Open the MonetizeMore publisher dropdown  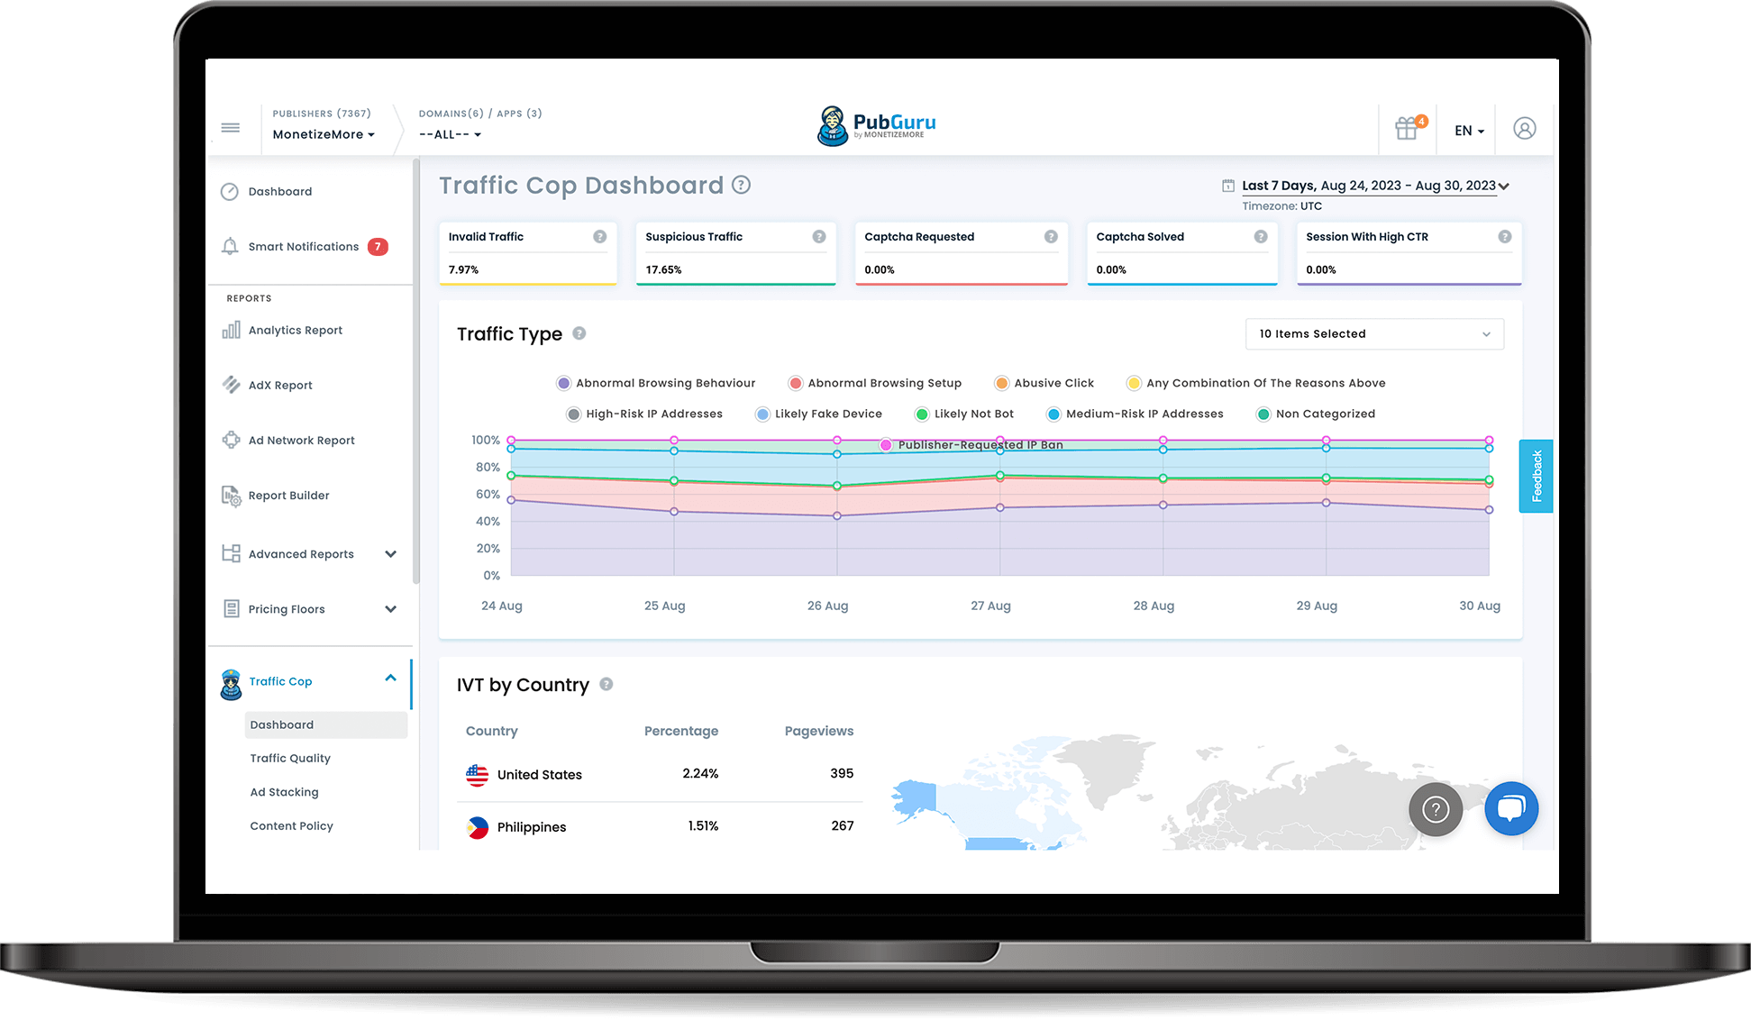324,134
